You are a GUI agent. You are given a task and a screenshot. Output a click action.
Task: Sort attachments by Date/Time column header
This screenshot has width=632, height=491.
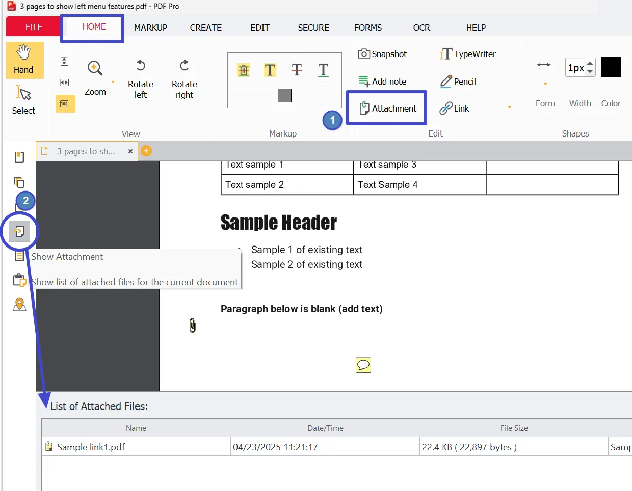325,428
